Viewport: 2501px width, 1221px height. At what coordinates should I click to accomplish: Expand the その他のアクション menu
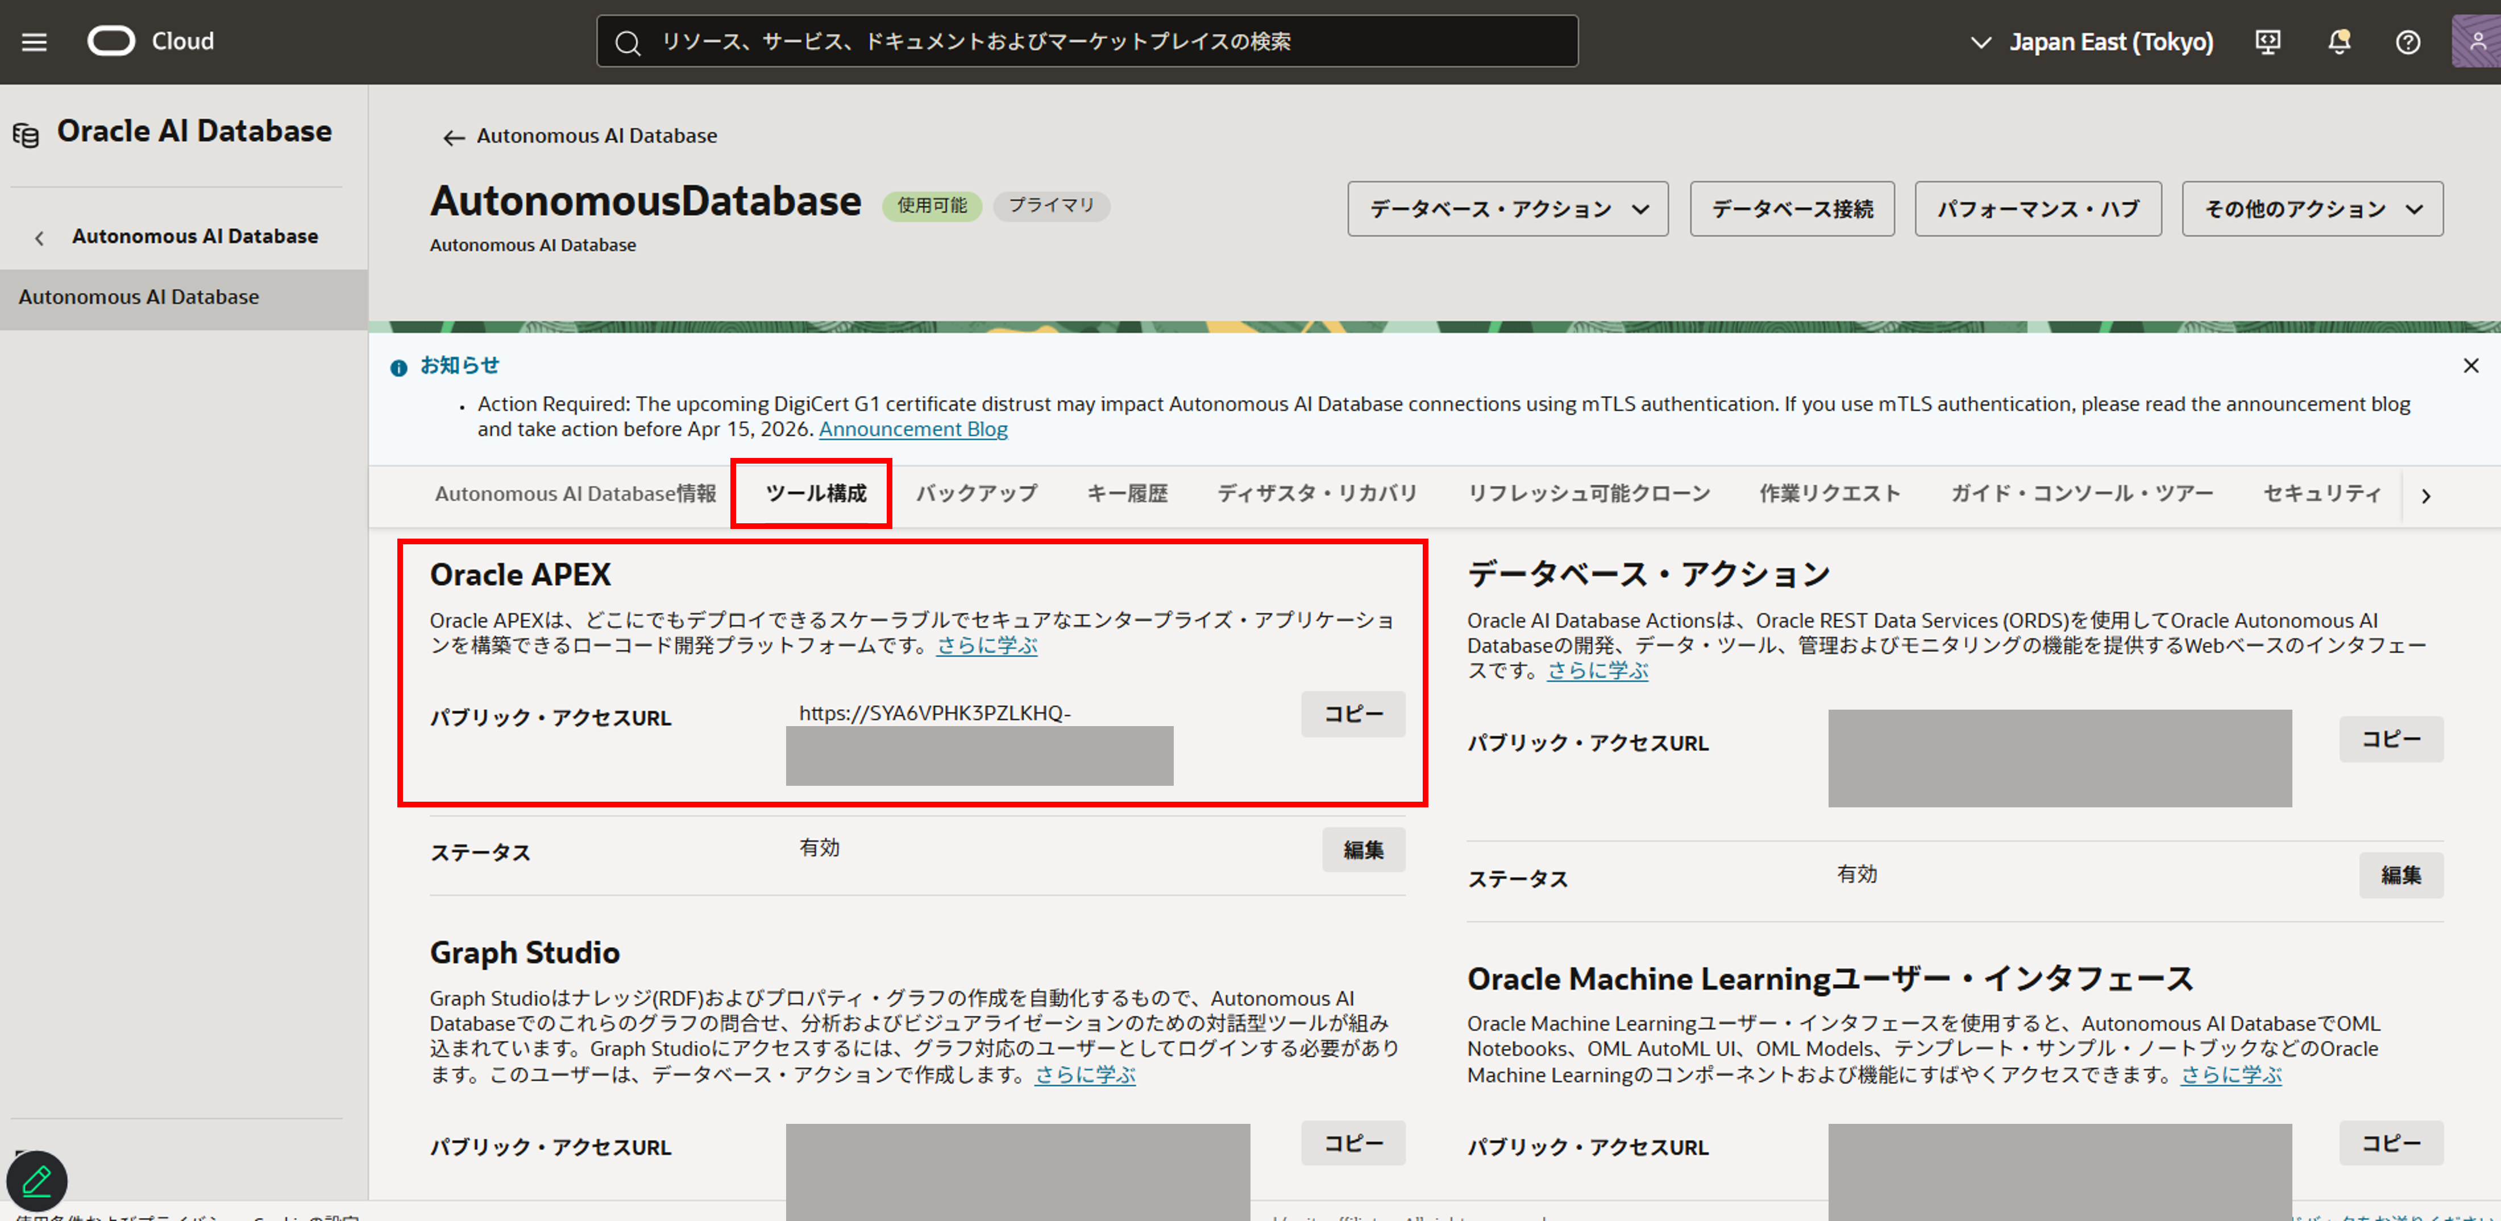tap(2312, 209)
